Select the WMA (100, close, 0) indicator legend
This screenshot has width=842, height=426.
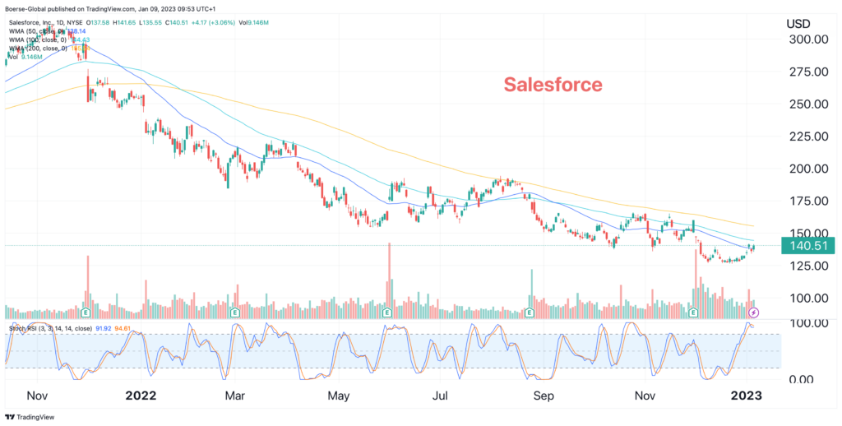[x=38, y=39]
